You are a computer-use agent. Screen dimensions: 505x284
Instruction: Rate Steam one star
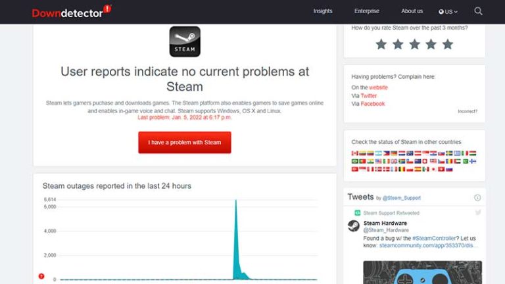point(381,44)
